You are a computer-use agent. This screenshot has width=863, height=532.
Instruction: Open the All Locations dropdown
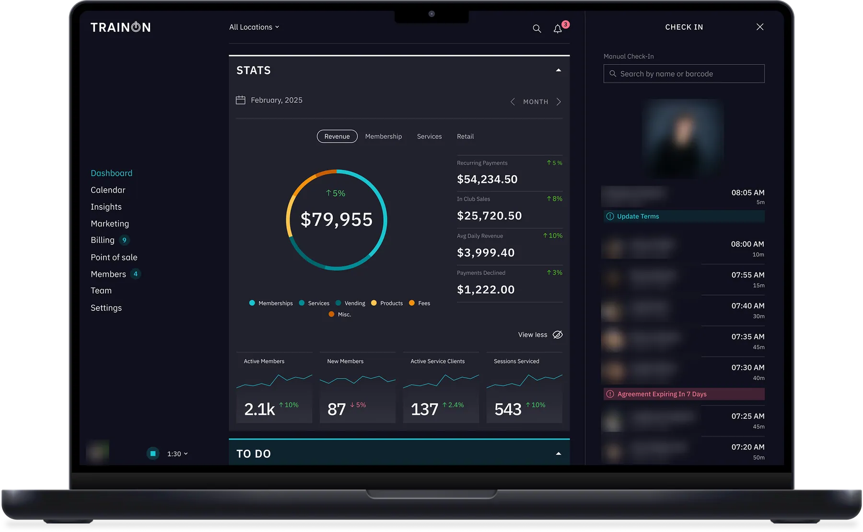[x=254, y=27]
